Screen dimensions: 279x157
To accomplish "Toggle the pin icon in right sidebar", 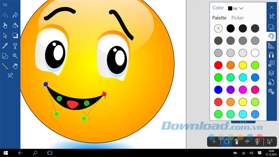I will coord(272,16).
